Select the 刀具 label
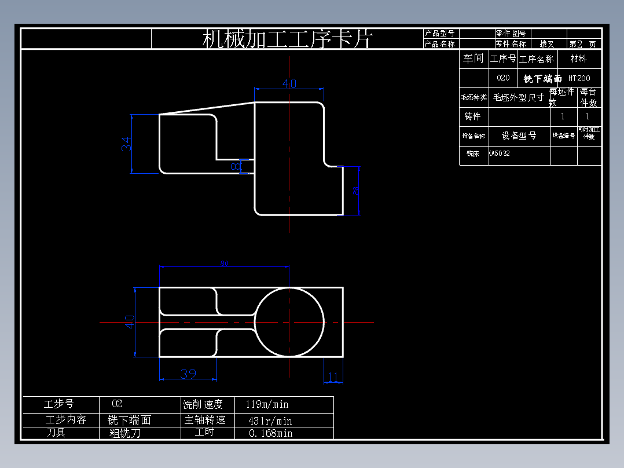Screen dimensions: 624x468 tap(56, 432)
